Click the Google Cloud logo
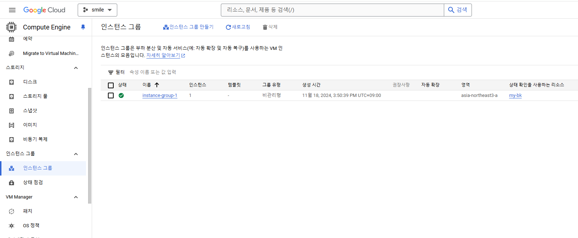 [44, 10]
